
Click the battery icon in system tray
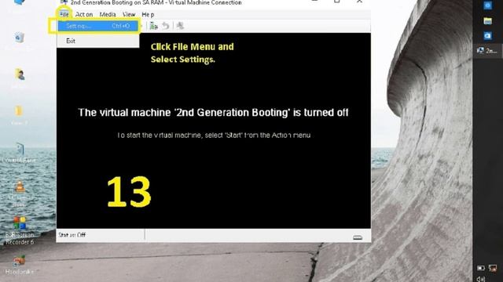point(480,268)
